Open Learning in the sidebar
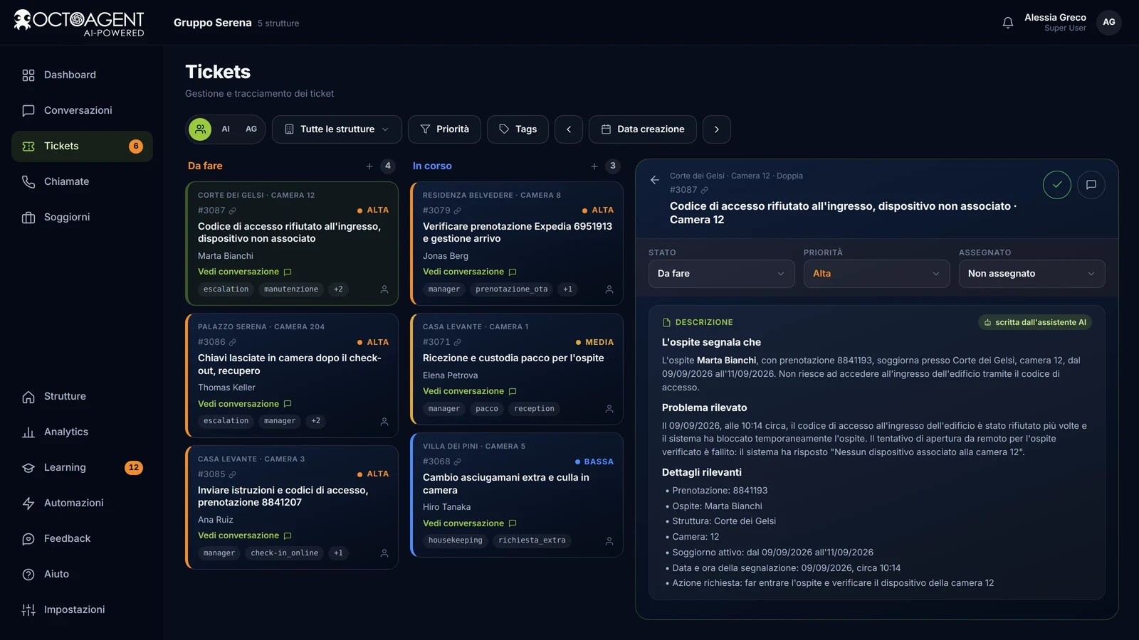 82,468
